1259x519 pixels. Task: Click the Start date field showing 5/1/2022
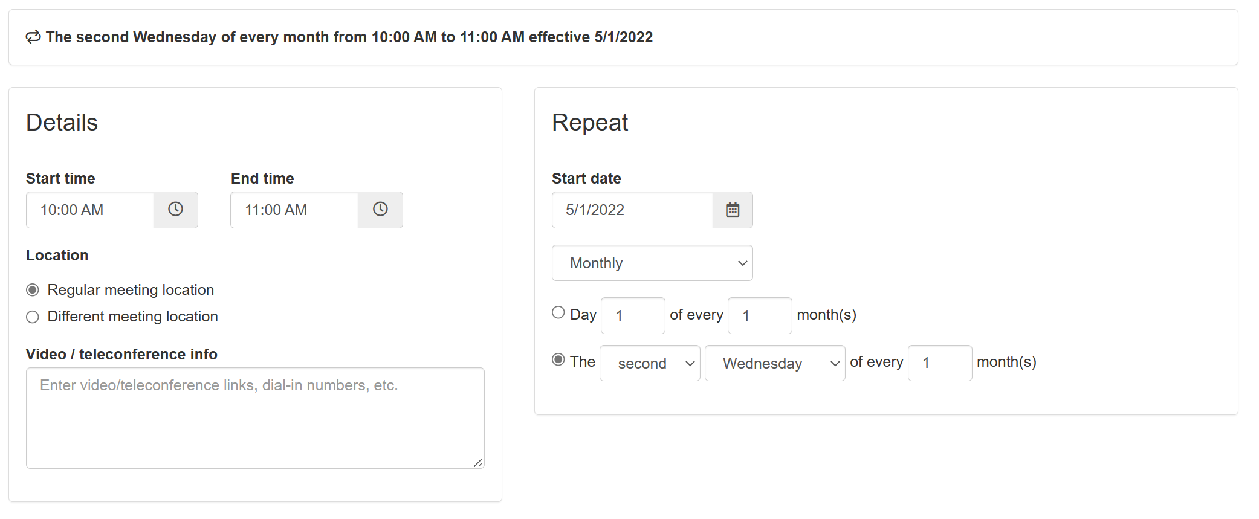pos(632,210)
